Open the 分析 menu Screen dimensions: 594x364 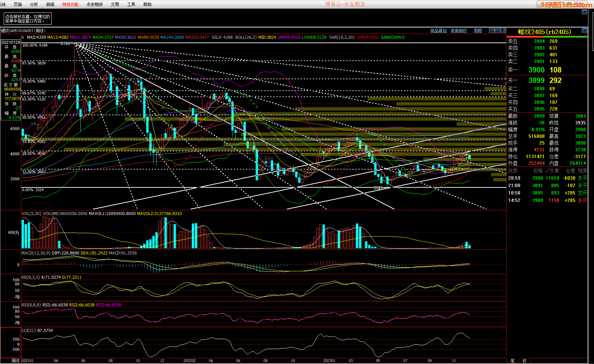coord(34,4)
